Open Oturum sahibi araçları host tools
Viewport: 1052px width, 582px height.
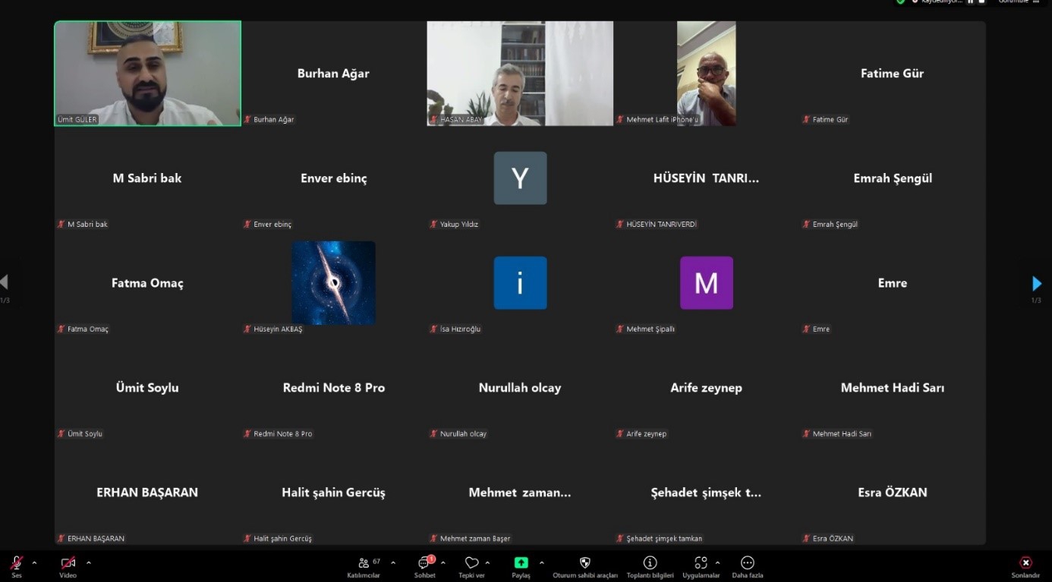[585, 566]
